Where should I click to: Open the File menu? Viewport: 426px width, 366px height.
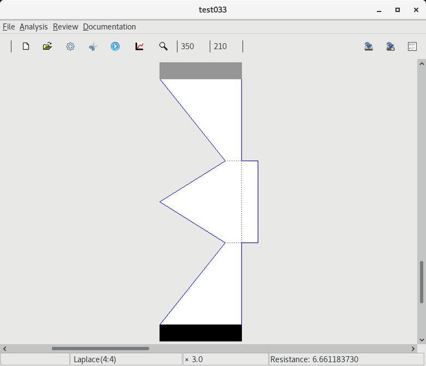9,27
